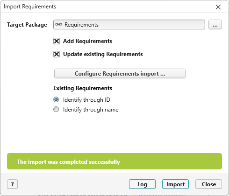Open help with the question mark button
This screenshot has width=229, height=196.
tap(12, 184)
